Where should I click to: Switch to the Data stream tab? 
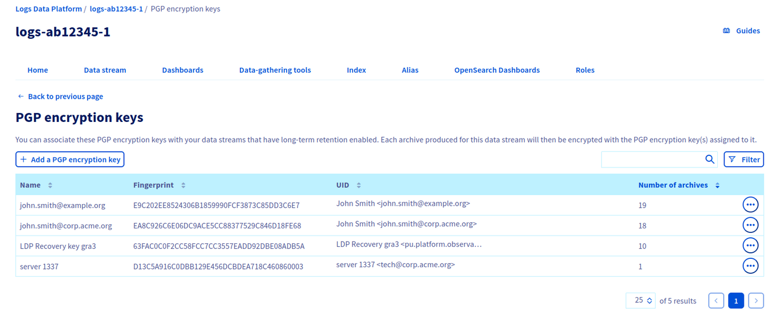coord(105,70)
